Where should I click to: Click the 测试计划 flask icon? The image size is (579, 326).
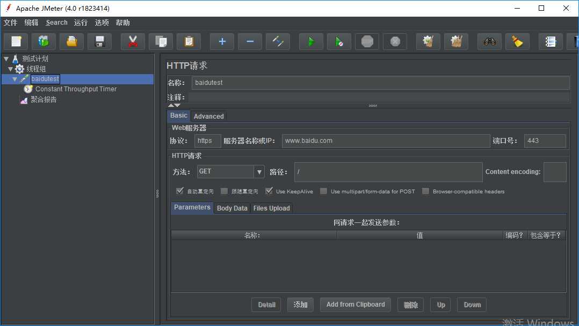(x=15, y=59)
